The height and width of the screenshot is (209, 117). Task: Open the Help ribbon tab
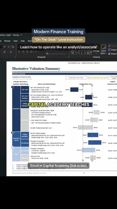pos(22,41)
